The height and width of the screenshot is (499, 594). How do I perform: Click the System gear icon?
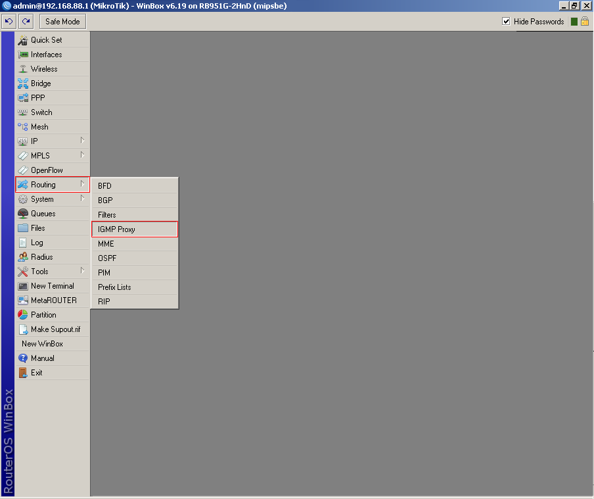tap(23, 199)
